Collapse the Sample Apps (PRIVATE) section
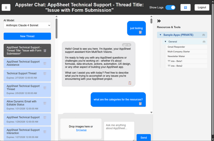This screenshot has width=214, height=141. coord(182,35)
